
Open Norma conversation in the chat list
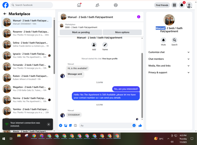[26, 100]
